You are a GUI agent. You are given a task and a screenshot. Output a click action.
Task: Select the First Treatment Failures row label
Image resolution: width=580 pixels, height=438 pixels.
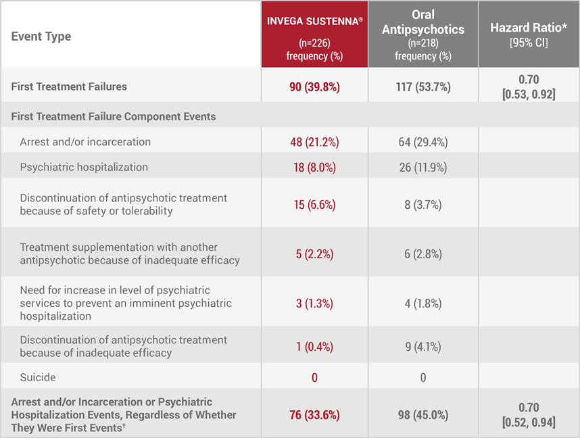69,87
